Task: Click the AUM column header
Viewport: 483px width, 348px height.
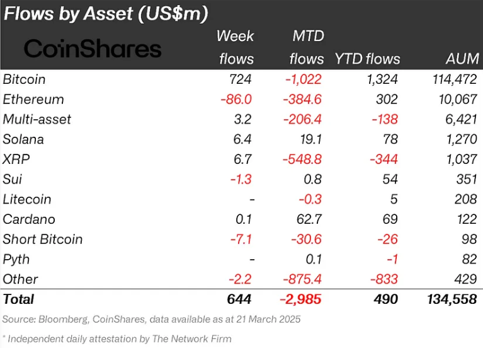Action: click(x=463, y=59)
